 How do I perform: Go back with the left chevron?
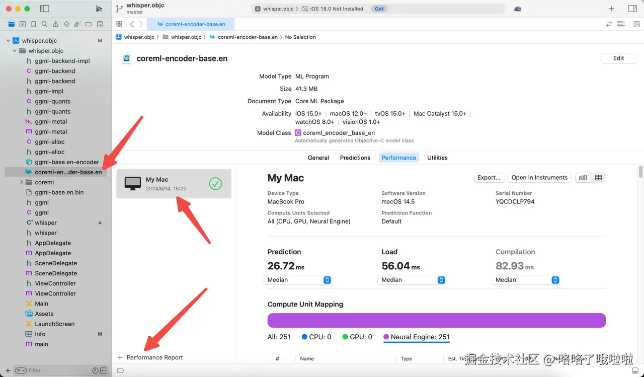point(132,24)
